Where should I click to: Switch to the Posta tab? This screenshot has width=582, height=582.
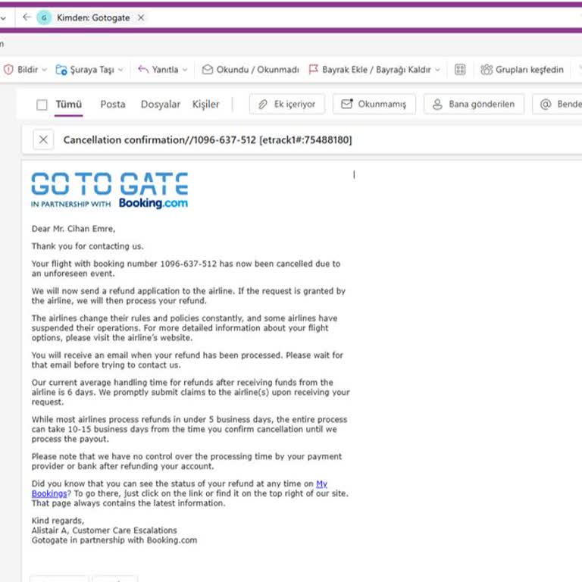113,105
